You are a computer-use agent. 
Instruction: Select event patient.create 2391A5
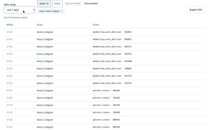tap(106, 98)
